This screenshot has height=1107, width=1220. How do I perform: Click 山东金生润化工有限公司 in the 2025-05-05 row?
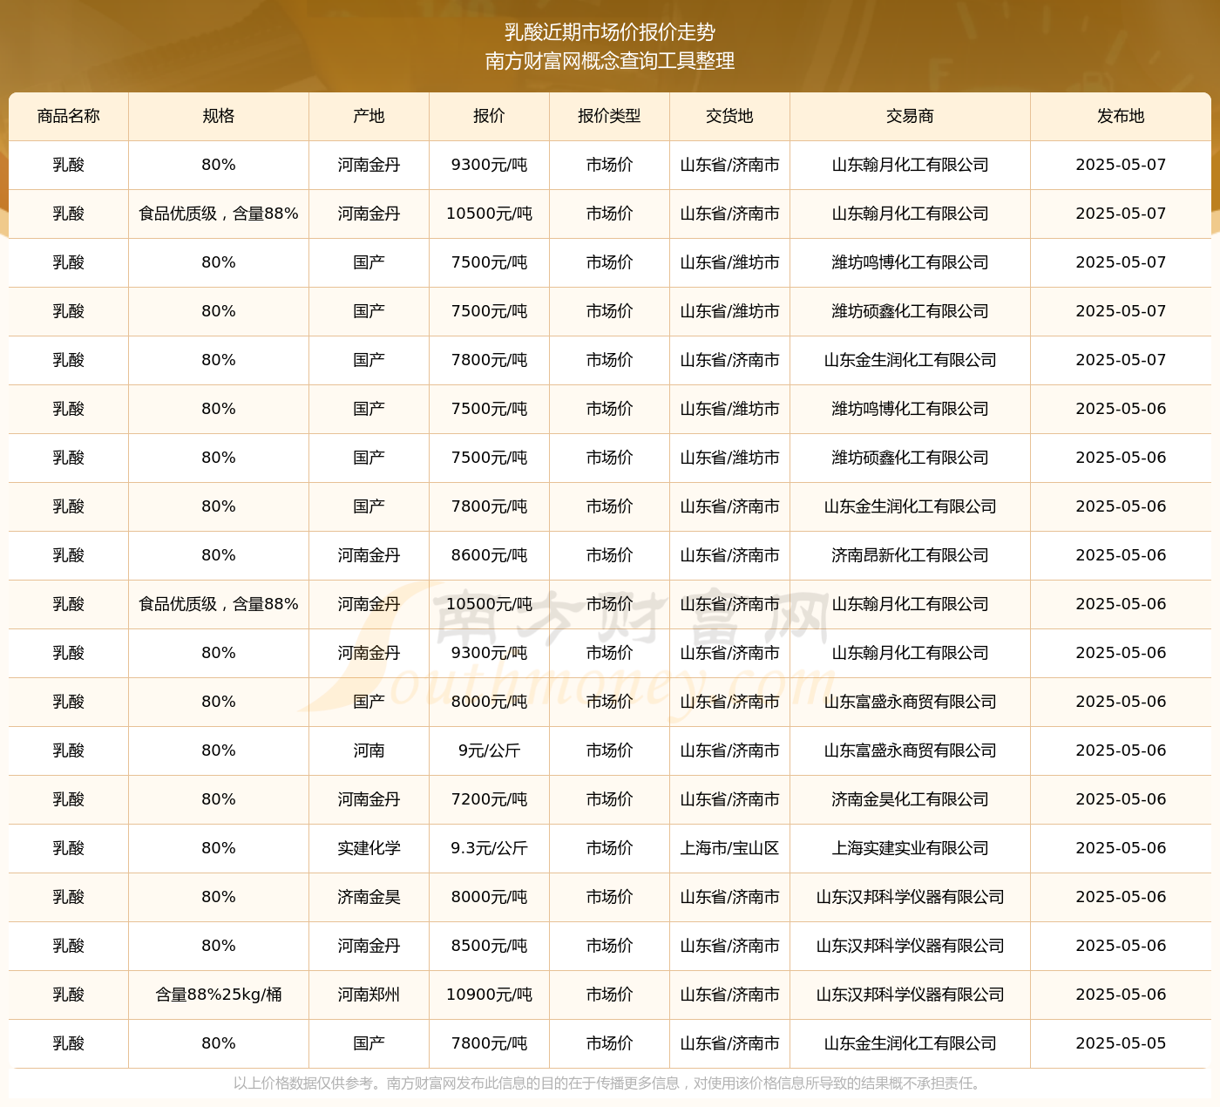tap(910, 1043)
